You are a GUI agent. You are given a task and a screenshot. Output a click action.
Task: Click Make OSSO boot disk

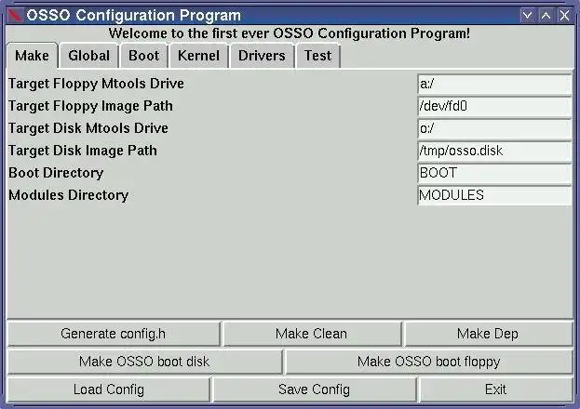tap(144, 362)
